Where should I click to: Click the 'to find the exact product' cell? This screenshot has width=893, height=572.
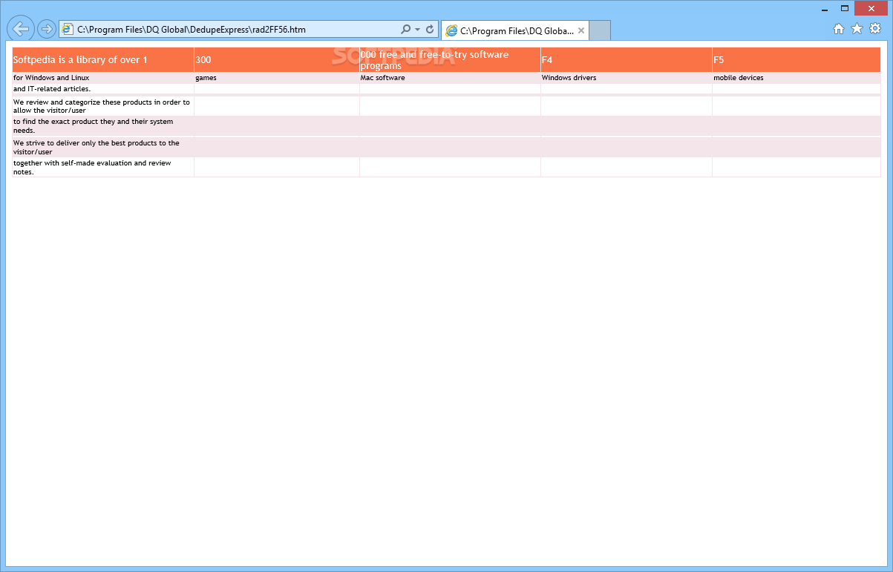(x=103, y=125)
